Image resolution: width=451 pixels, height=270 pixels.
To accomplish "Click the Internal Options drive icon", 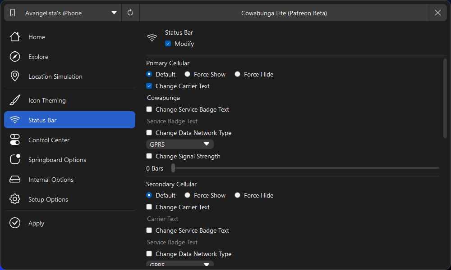I will [x=15, y=180].
